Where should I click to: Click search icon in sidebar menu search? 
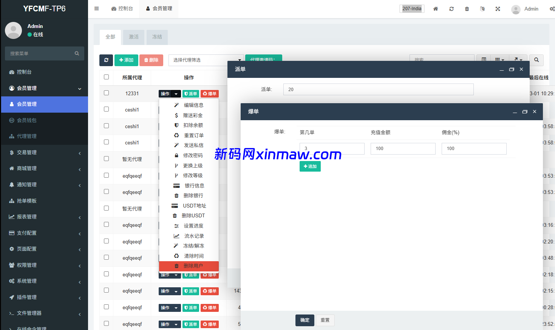pos(77,54)
